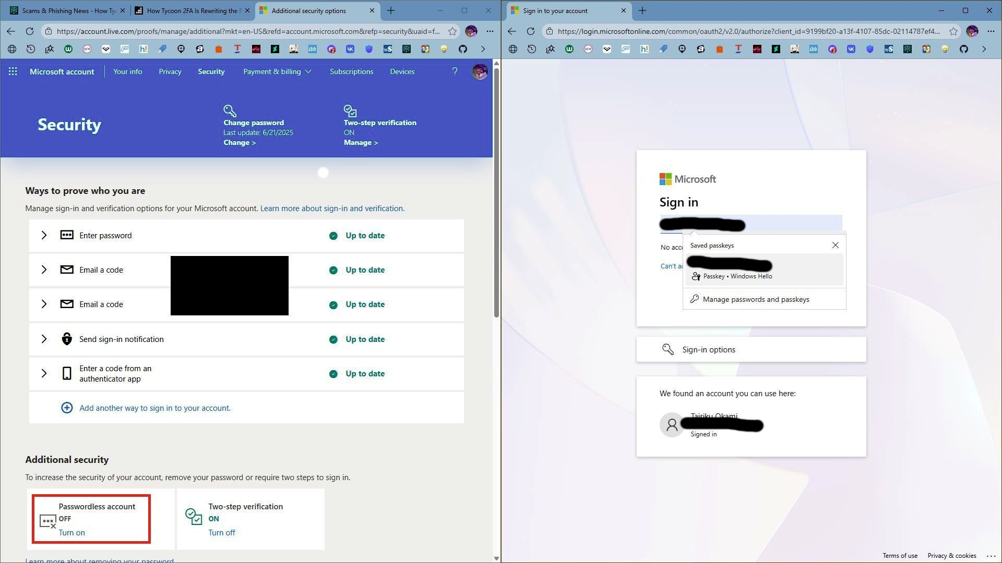Select Manage passwords and passkeys entry
The width and height of the screenshot is (1002, 563).
(x=764, y=299)
